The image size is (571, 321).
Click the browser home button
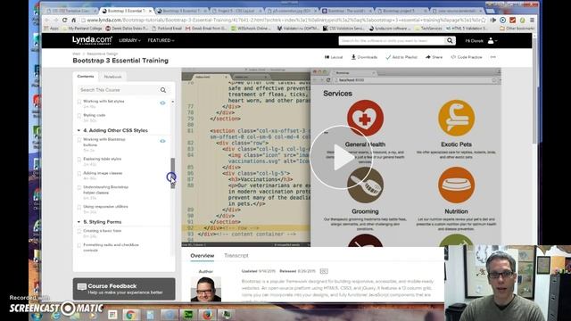[x=73, y=20]
